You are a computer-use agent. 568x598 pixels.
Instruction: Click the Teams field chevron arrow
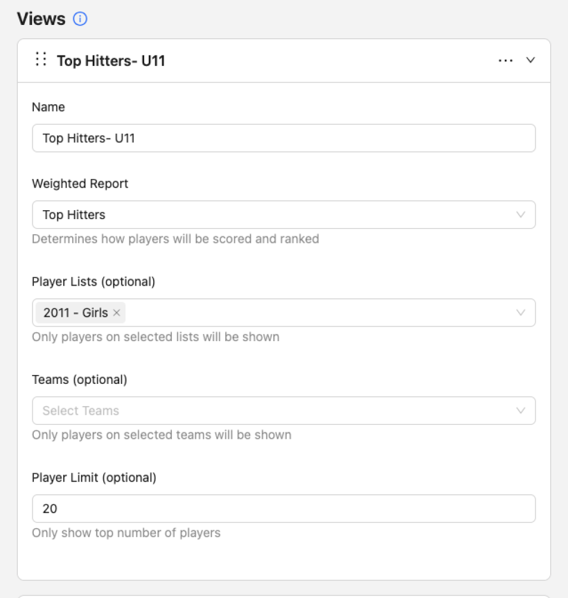point(520,411)
